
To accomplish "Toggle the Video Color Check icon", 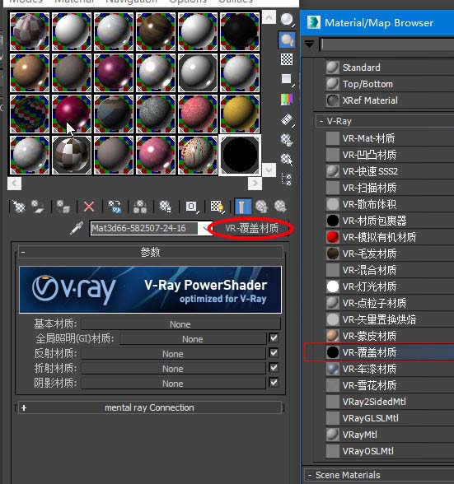I will pos(287,99).
